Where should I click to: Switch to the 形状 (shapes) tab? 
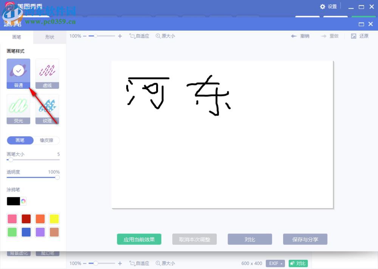(49, 37)
